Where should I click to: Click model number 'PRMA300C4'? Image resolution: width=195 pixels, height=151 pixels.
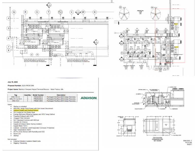(x=38, y=97)
